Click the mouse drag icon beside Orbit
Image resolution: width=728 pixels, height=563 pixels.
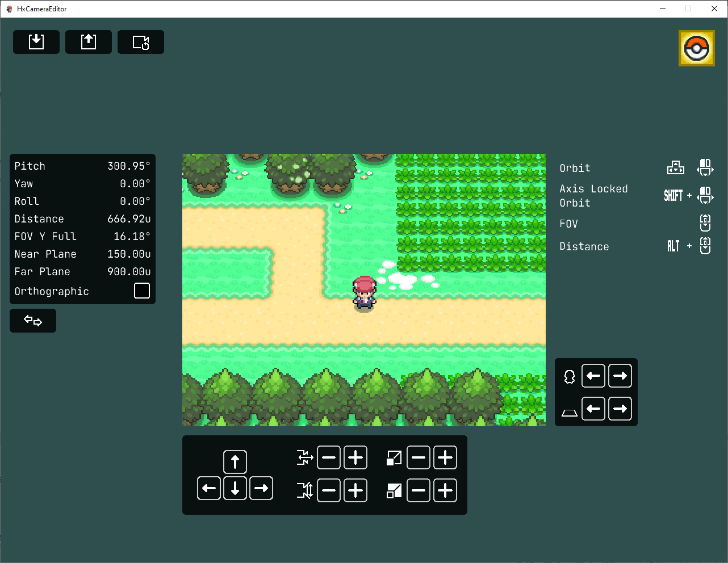tap(705, 168)
